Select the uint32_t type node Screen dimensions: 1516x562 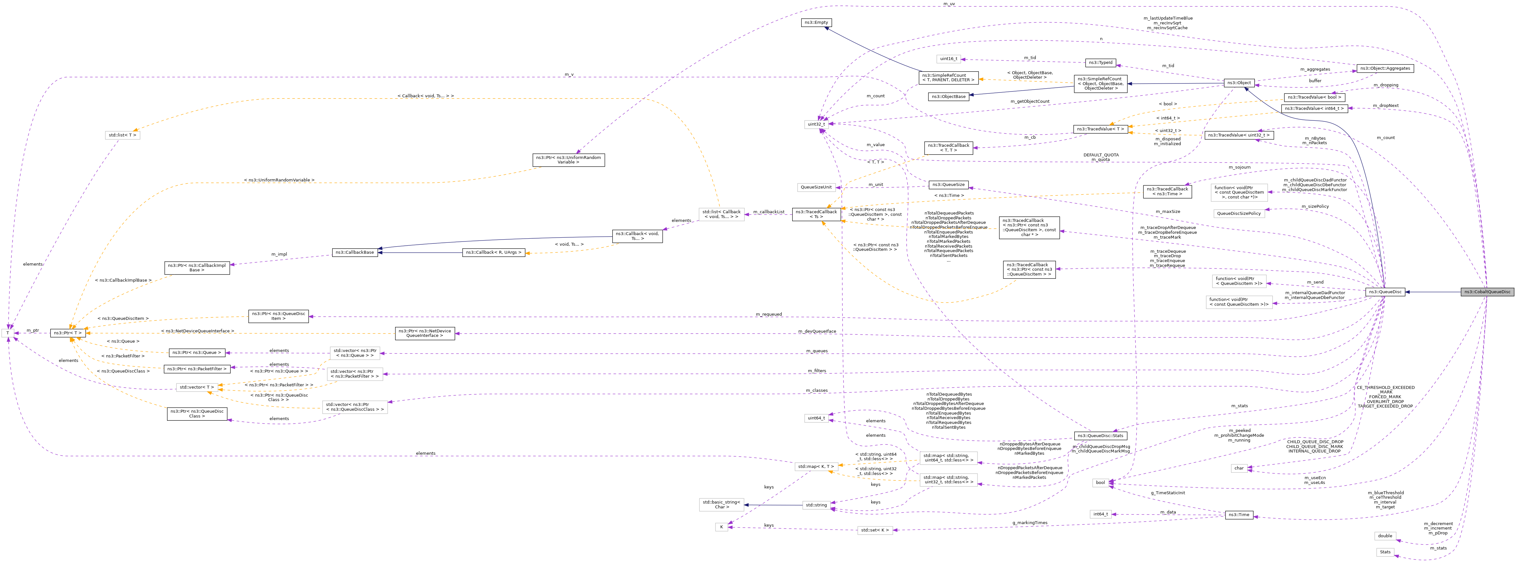[x=816, y=124]
